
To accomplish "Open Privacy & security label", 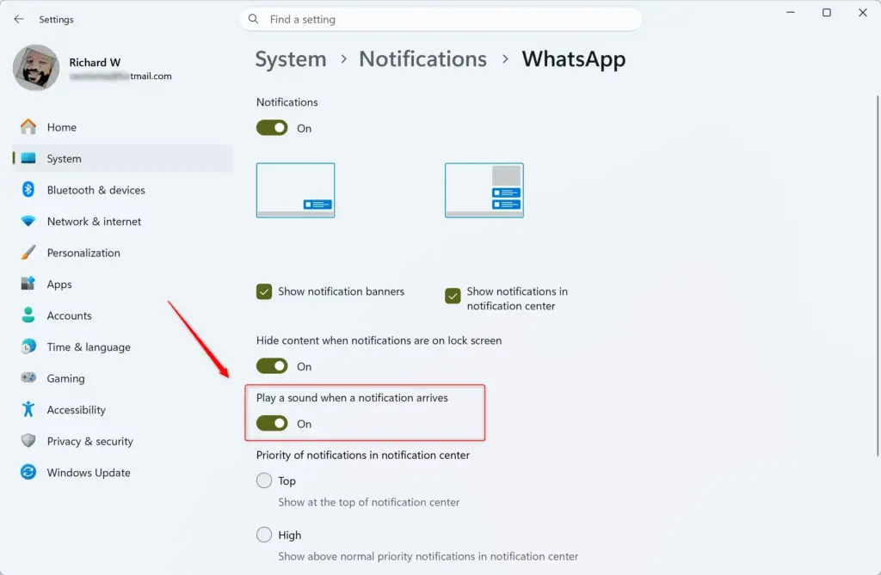I will point(89,442).
